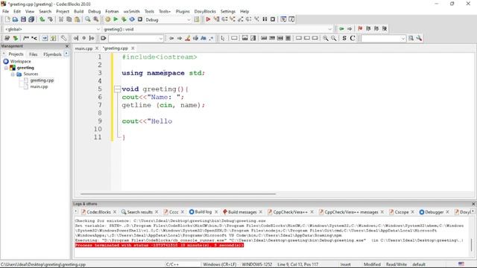Open the Settings menu

coord(228,11)
